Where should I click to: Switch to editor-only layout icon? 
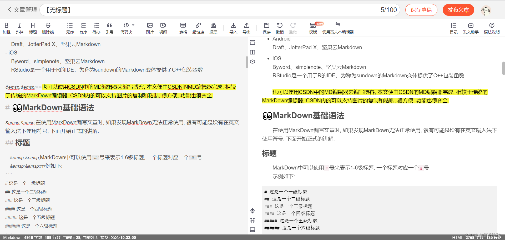click(252, 43)
